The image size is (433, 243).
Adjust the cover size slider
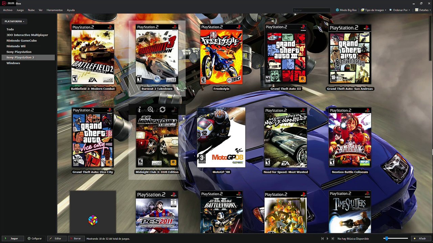point(396,239)
